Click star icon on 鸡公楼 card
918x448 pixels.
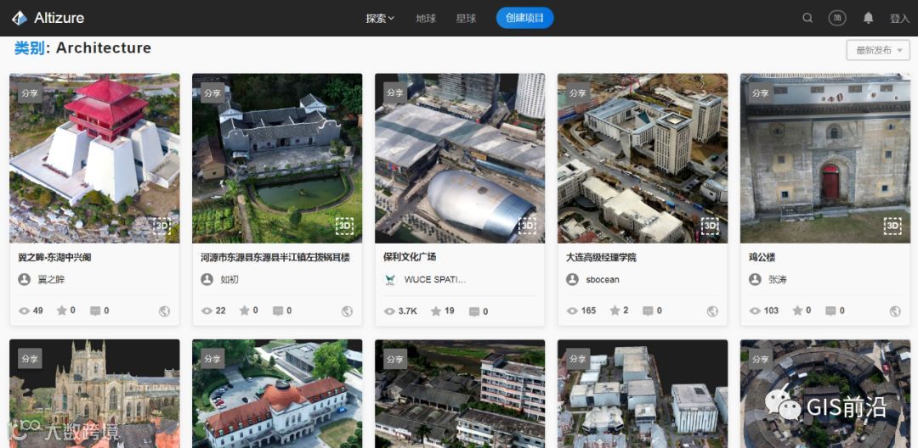point(797,311)
